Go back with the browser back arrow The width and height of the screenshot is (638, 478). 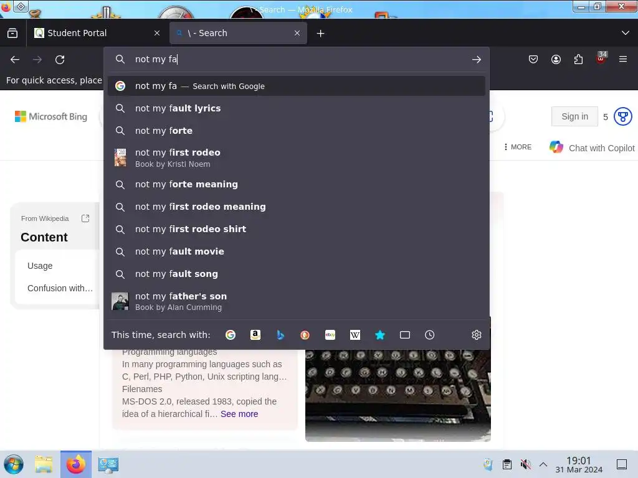point(15,60)
